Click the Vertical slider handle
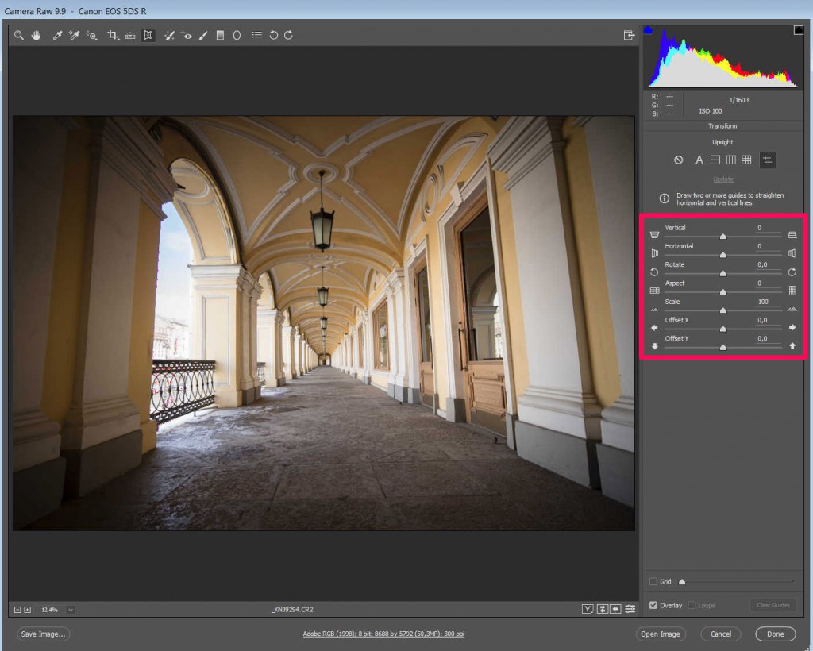 point(722,236)
